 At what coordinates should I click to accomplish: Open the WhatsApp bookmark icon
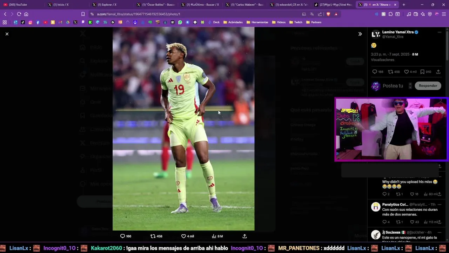click(180, 22)
